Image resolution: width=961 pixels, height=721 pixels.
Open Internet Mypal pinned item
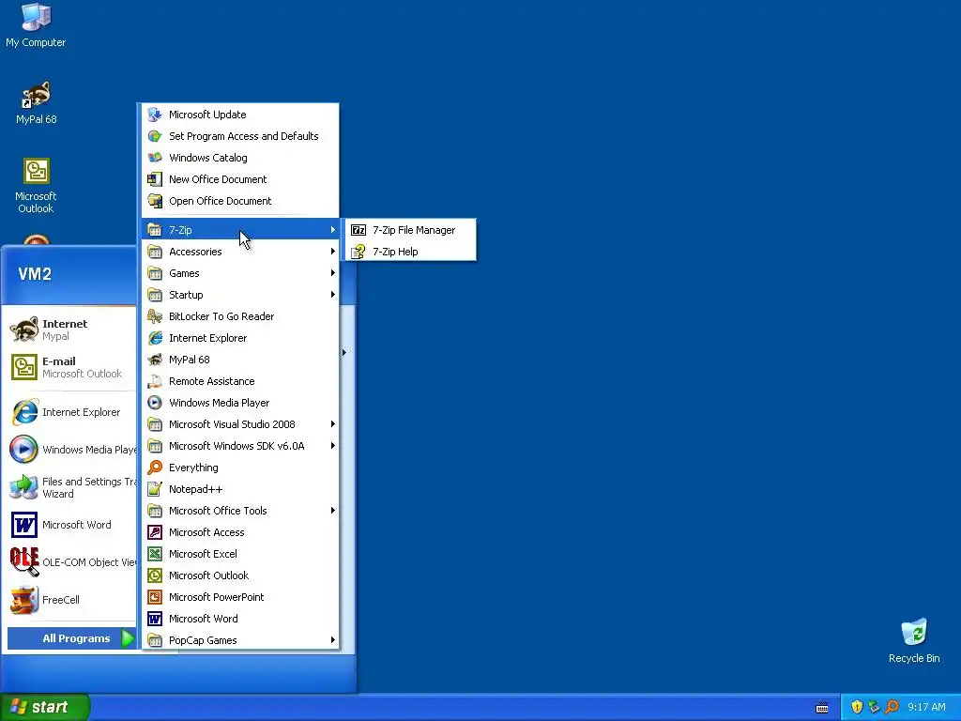pos(70,330)
